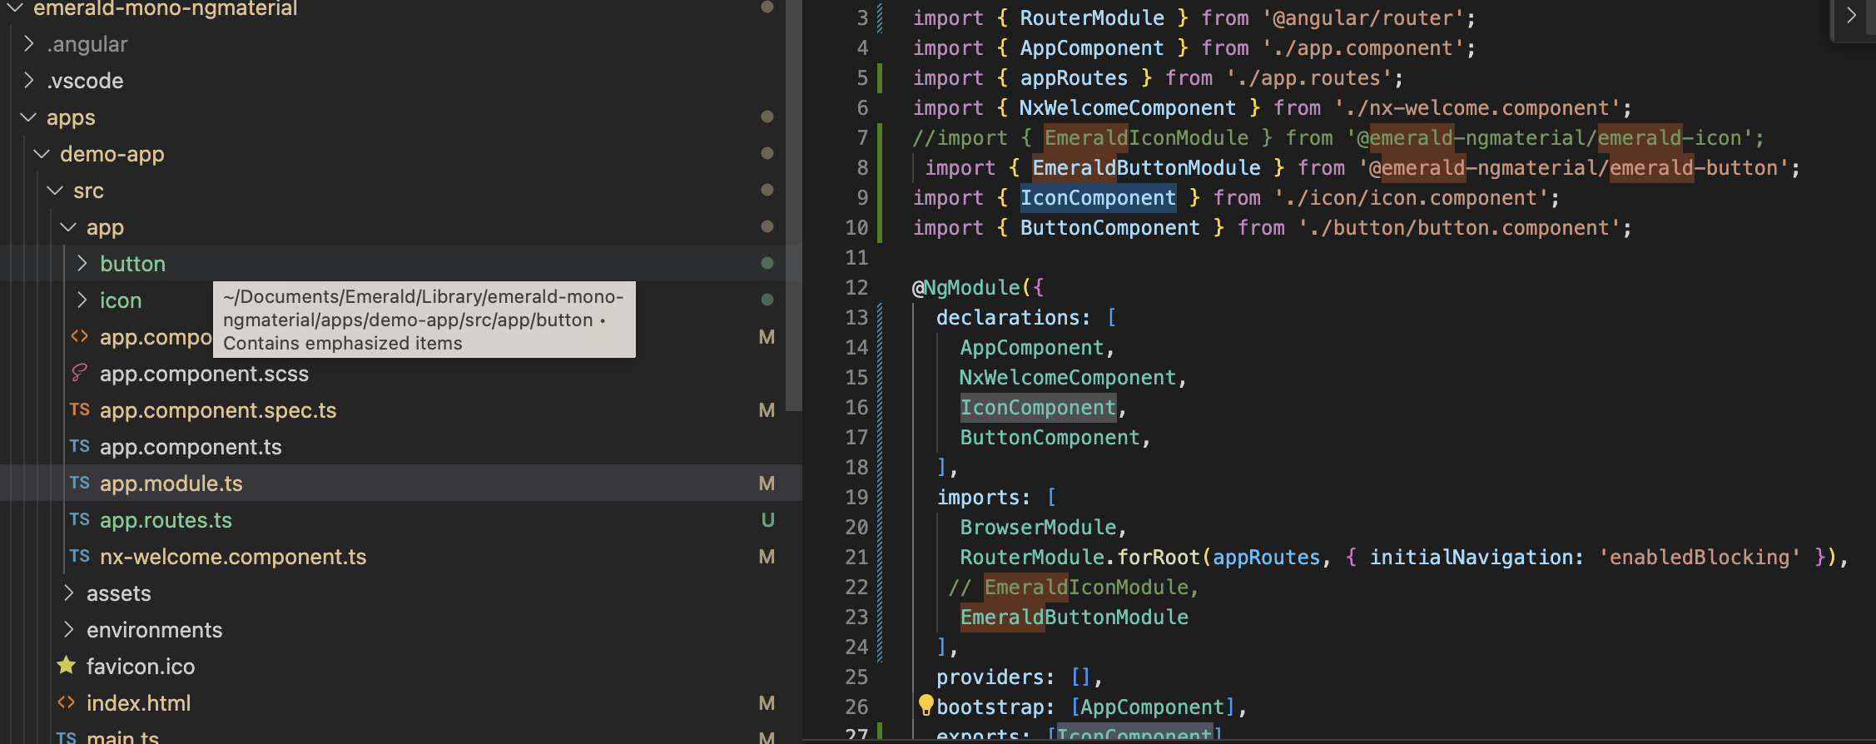Expand the icon folder chevron

[x=82, y=300]
